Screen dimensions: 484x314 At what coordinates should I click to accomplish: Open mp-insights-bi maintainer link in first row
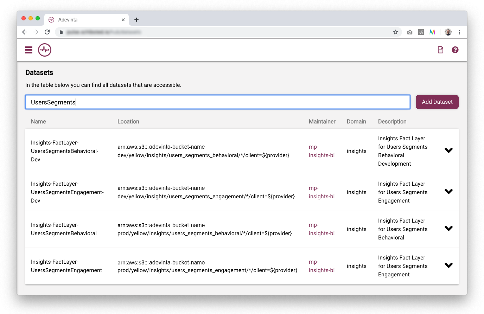(x=321, y=151)
